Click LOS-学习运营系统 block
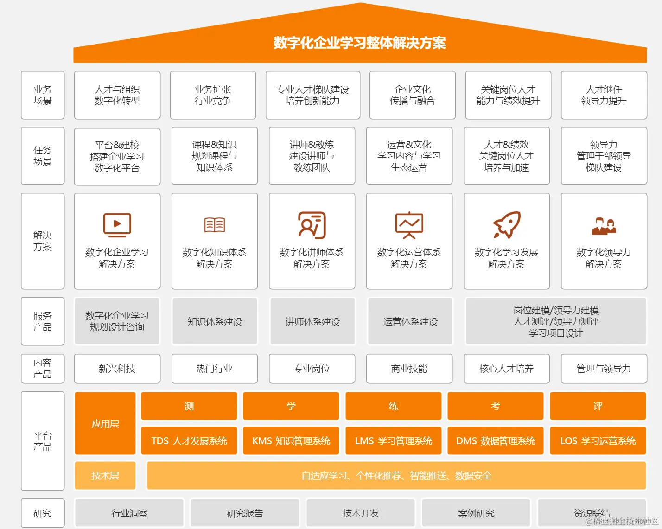The height and width of the screenshot is (529, 662). [598, 440]
